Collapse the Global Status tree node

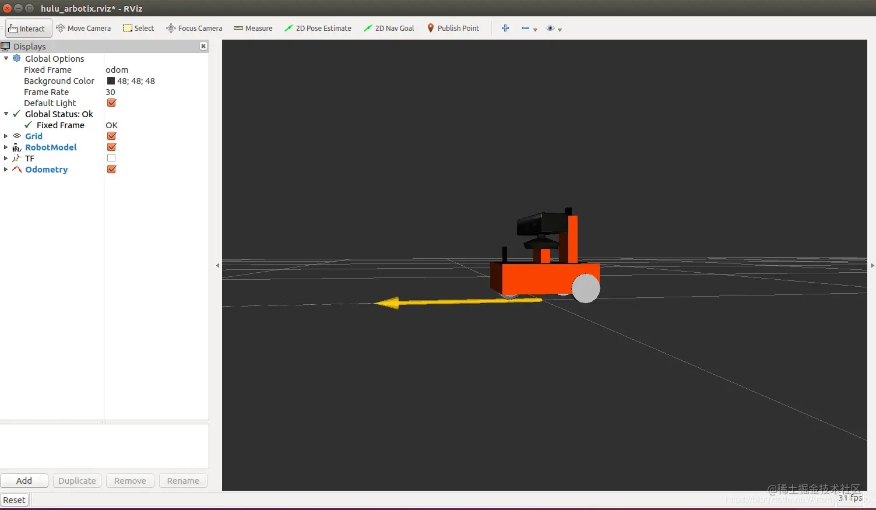[x=6, y=114]
